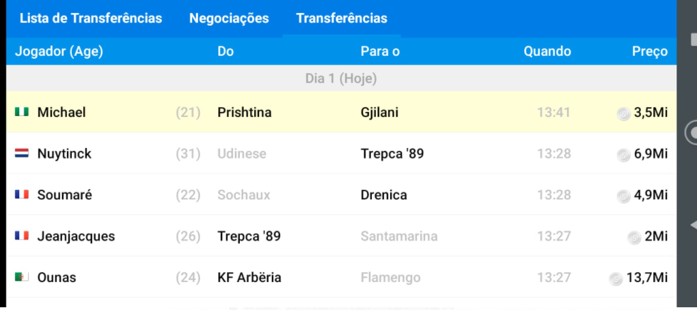Click the coin icon next to 6,9Mi
The image size is (697, 310).
(623, 155)
